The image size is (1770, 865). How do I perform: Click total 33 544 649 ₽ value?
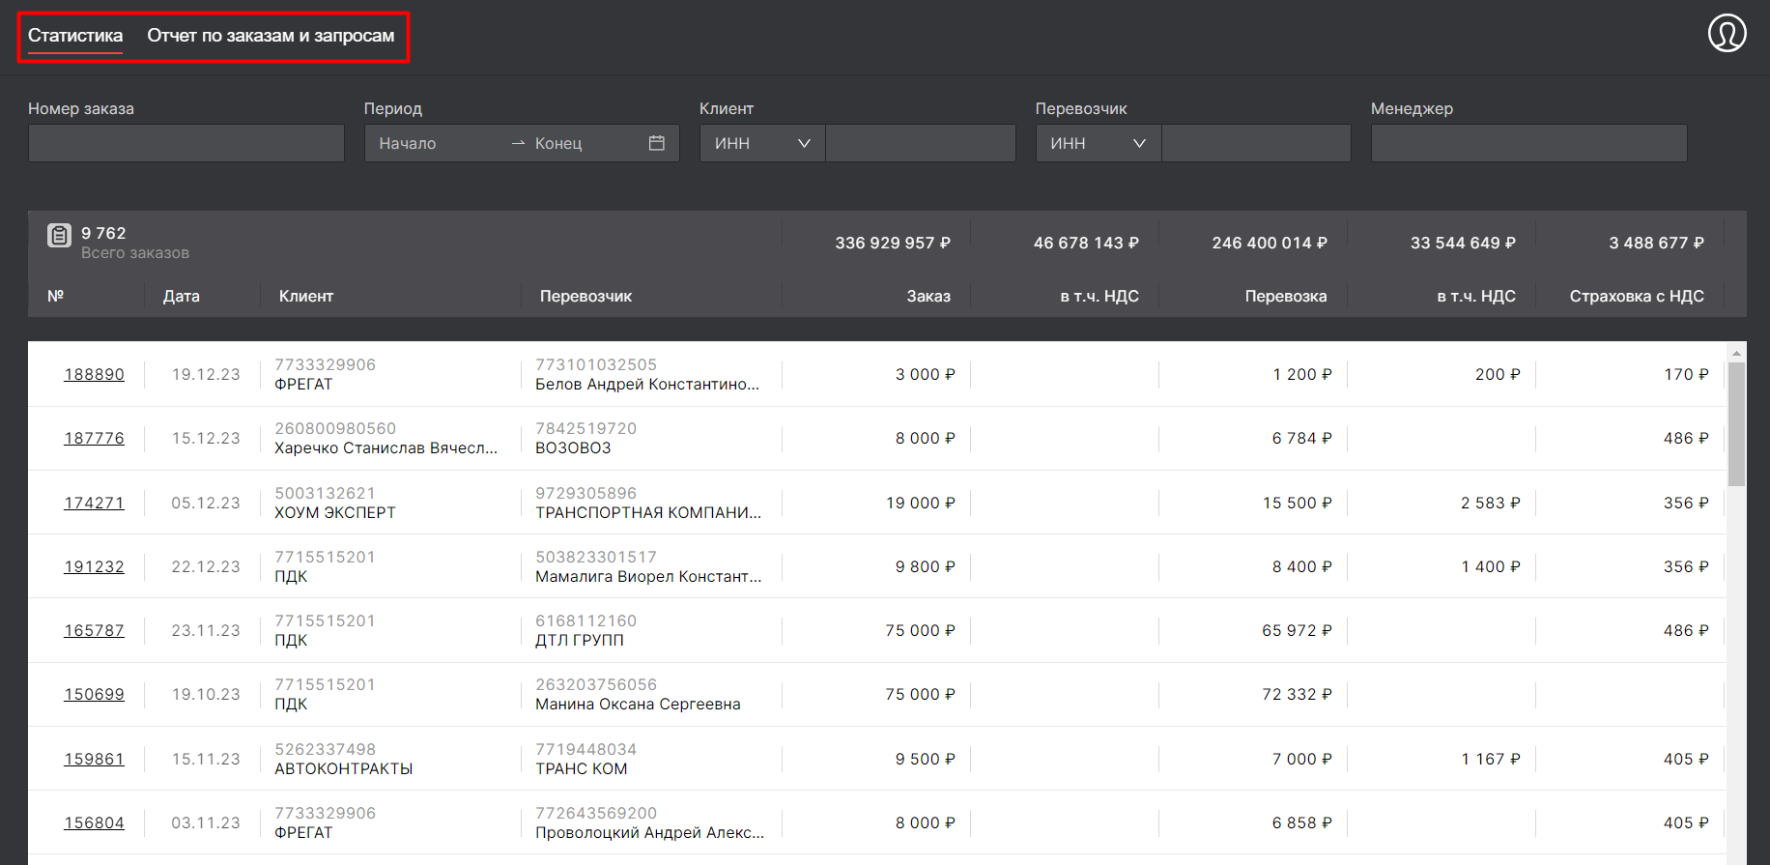(1463, 243)
